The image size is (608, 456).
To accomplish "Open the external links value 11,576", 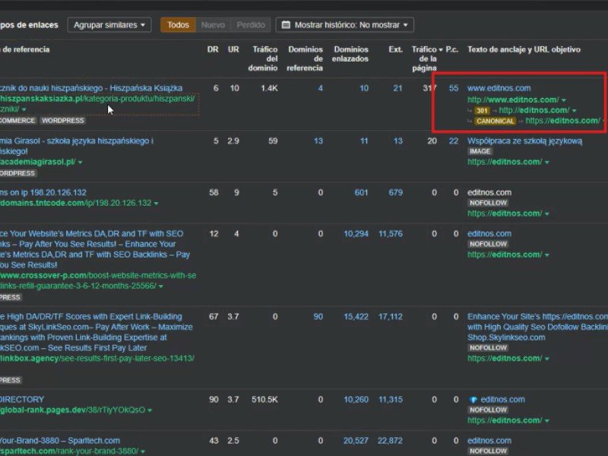I will [391, 233].
